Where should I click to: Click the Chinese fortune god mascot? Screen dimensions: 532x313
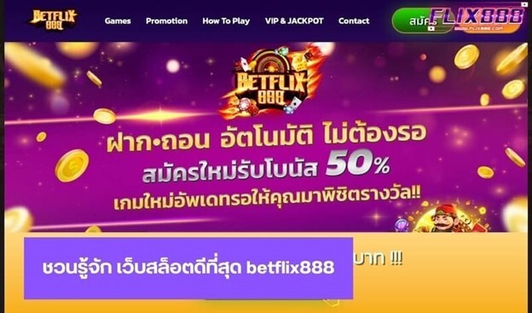(444, 218)
